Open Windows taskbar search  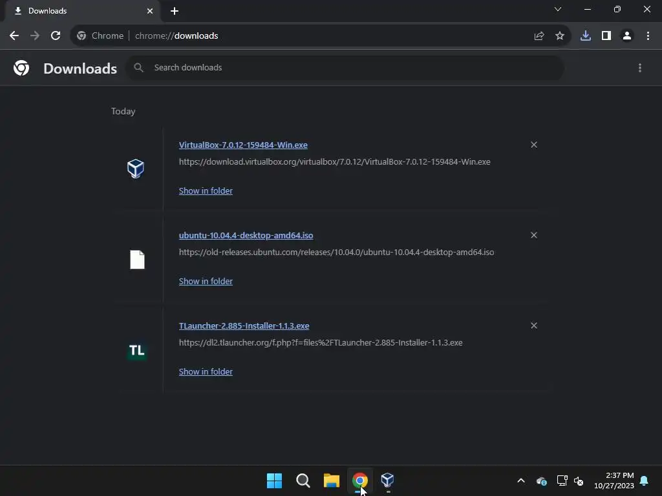point(303,480)
